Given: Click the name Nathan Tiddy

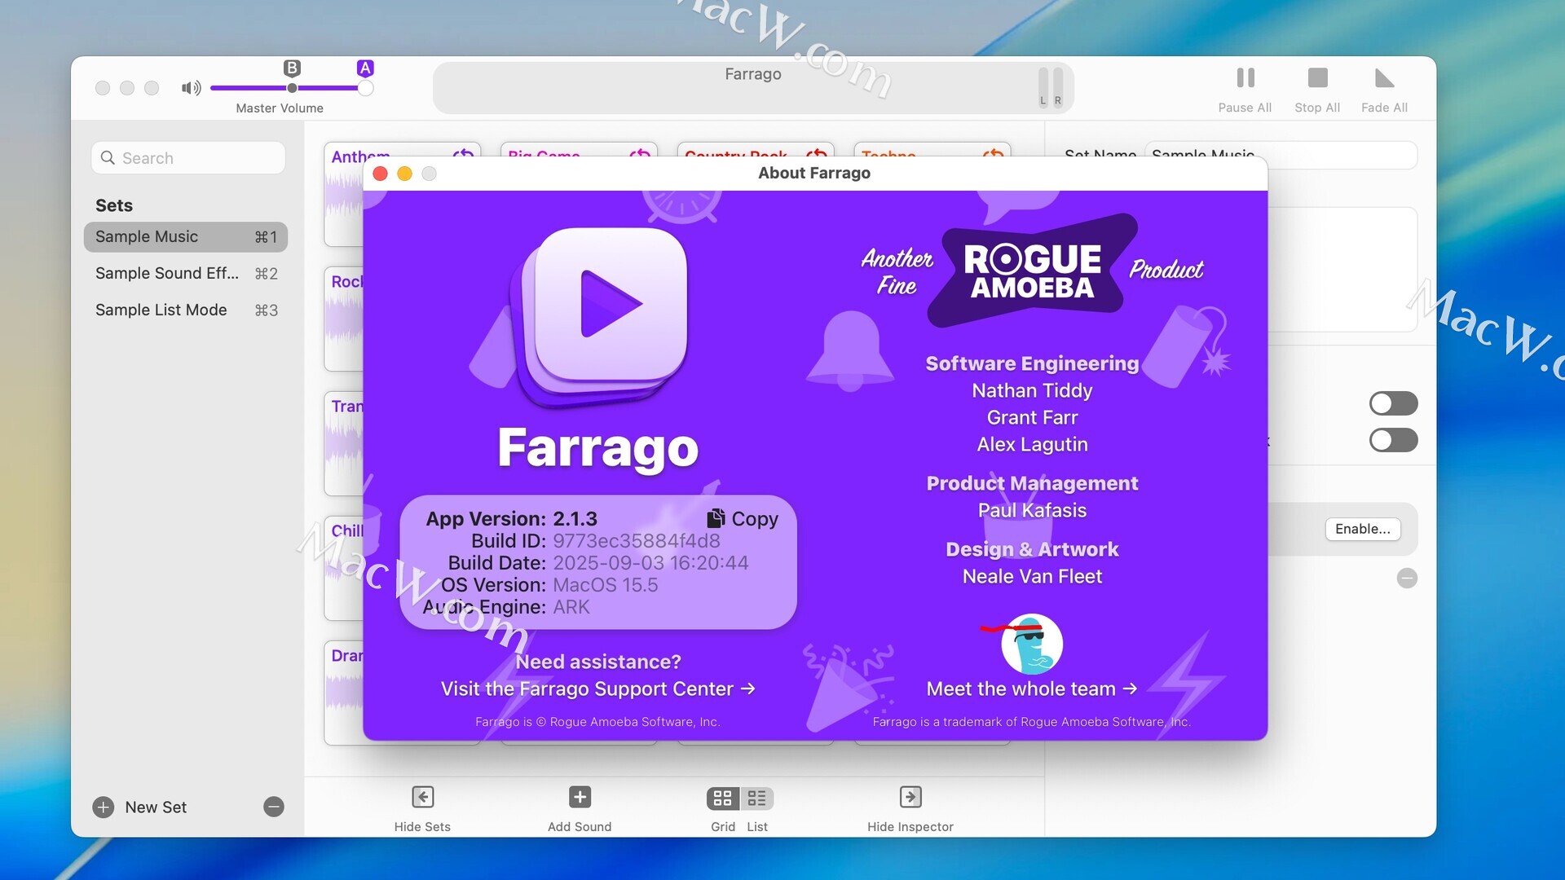Looking at the screenshot, I should pyautogui.click(x=1032, y=390).
